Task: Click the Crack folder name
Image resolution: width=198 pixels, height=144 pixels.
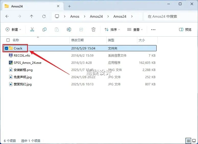Action: tap(18, 48)
